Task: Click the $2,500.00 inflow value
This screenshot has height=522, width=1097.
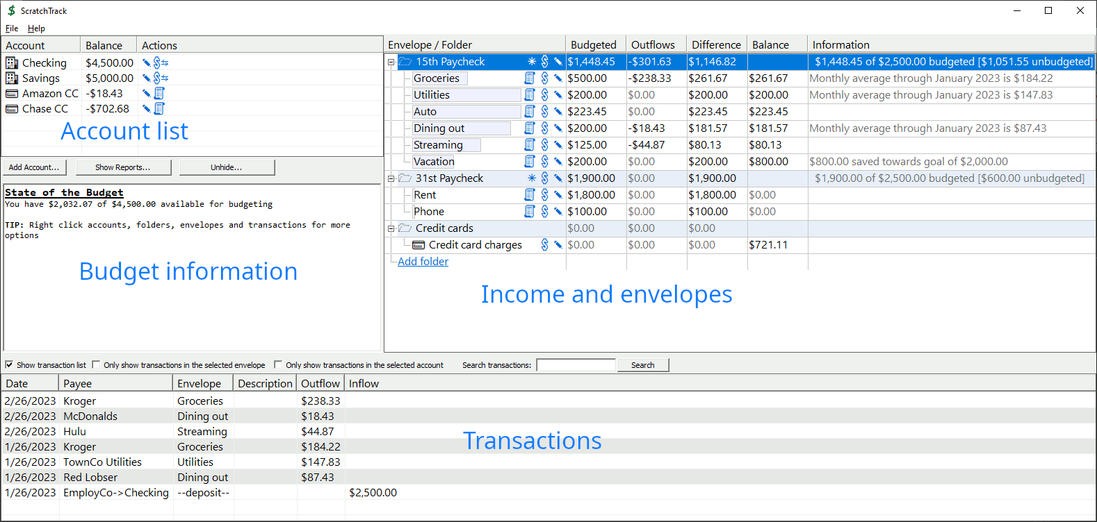Action: 373,493
